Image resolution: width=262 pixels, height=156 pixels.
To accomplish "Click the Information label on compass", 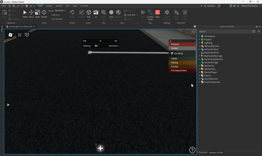I will click(113, 46).
